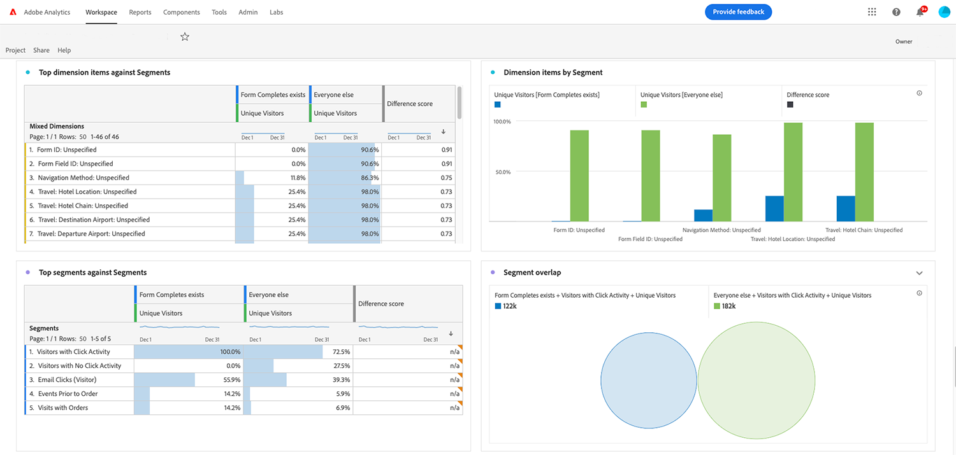The height and width of the screenshot is (455, 956).
Task: Select the Travel: Departure Airport: Unspecified row
Action: (x=239, y=234)
